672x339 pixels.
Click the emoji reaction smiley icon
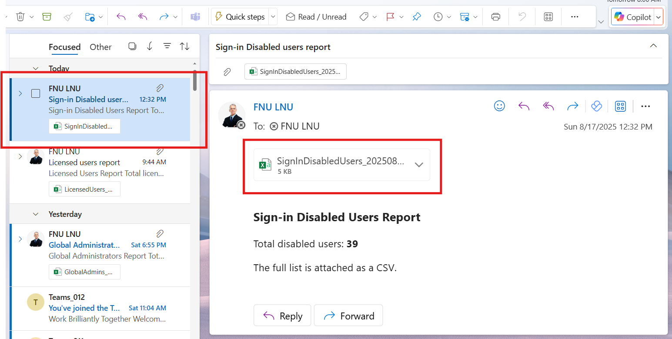tap(499, 106)
